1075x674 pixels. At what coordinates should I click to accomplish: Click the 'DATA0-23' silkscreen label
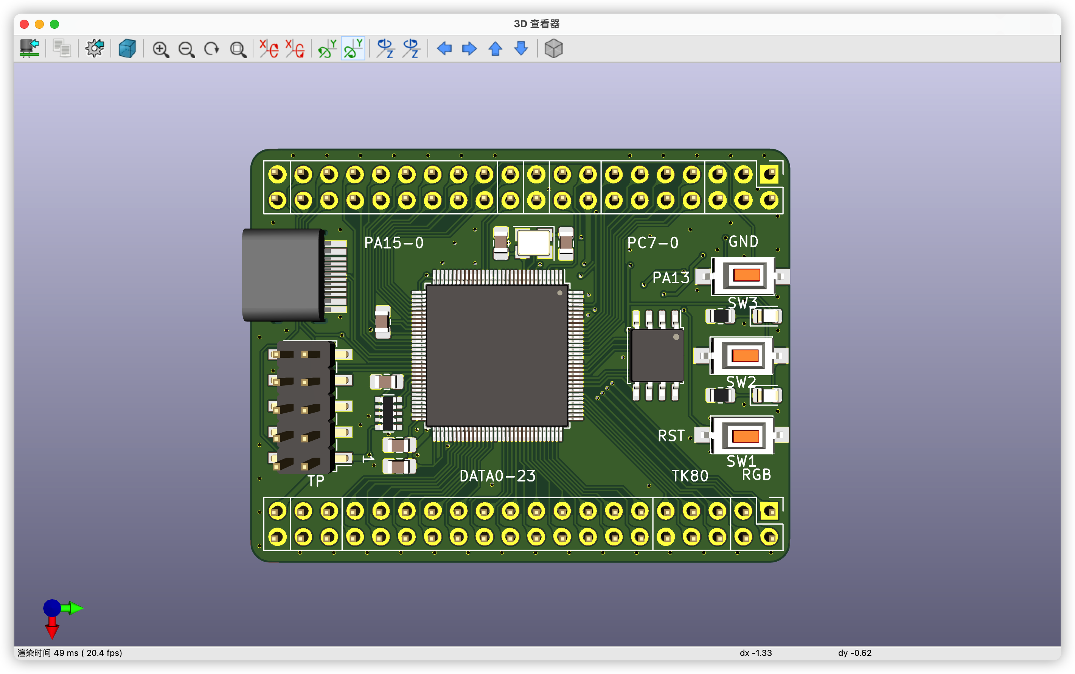point(497,476)
